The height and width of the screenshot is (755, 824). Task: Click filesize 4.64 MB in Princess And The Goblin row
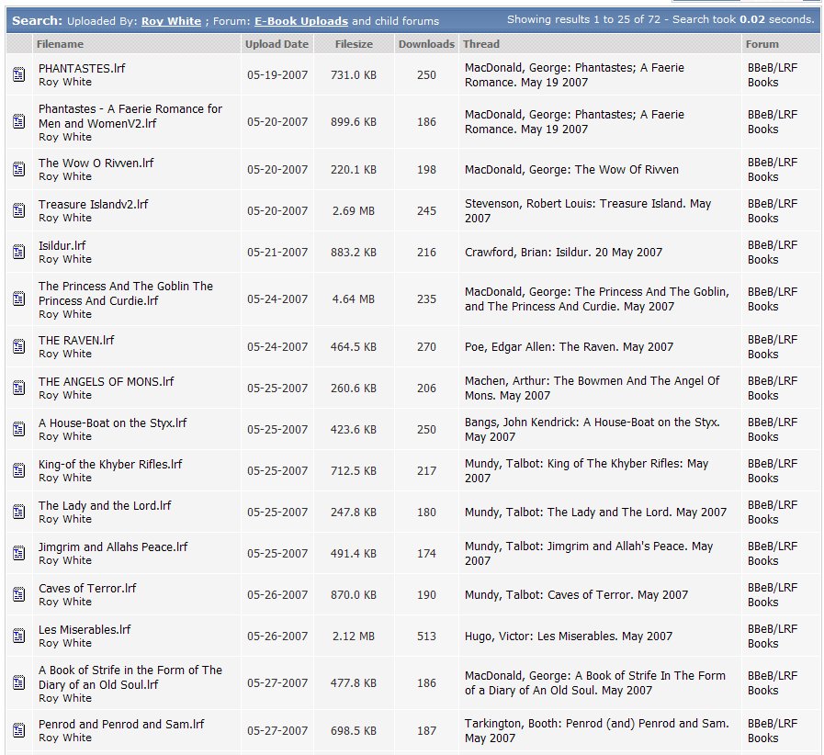click(354, 299)
